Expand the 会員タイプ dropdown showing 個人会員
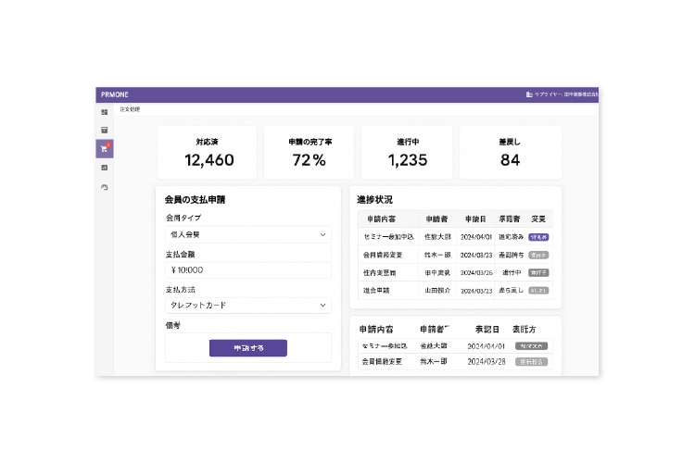The image size is (695, 463). click(247, 235)
